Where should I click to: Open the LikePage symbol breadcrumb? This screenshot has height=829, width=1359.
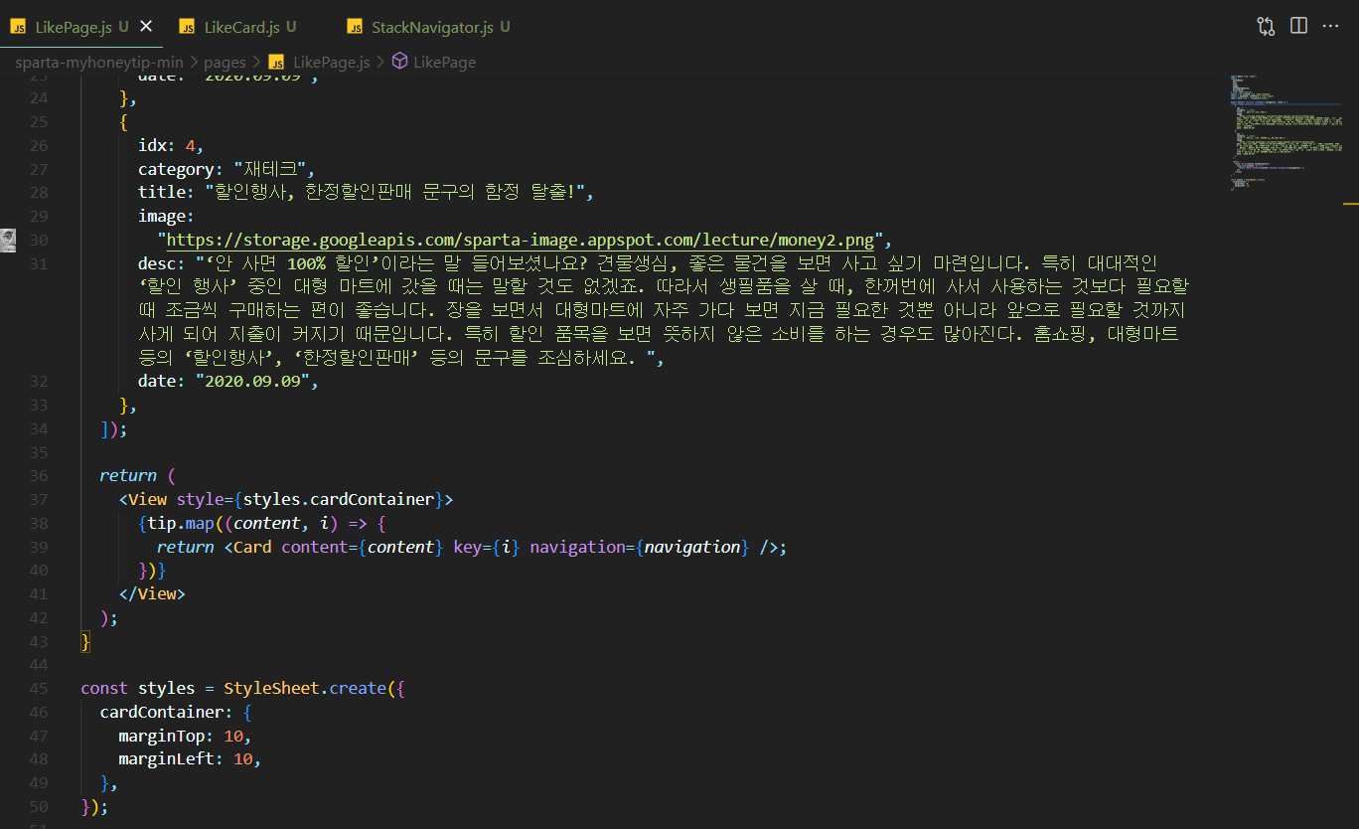[444, 62]
